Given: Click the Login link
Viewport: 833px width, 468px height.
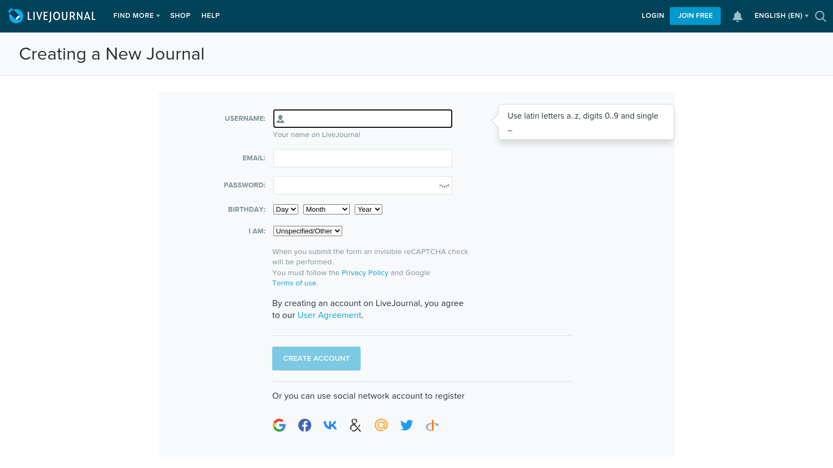Looking at the screenshot, I should coord(653,16).
